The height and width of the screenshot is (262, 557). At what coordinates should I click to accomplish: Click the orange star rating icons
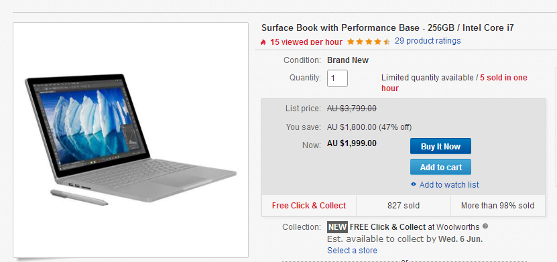point(369,42)
